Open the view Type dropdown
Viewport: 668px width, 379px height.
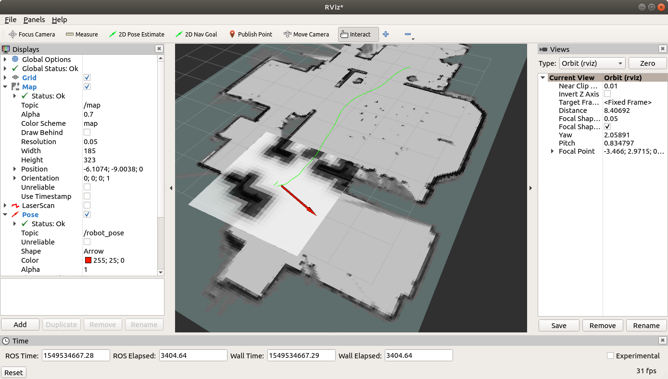pyautogui.click(x=592, y=63)
